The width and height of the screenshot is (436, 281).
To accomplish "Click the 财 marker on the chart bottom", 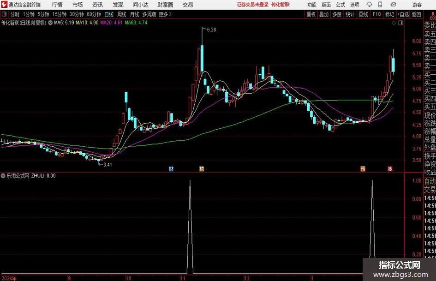I will click(171, 168).
